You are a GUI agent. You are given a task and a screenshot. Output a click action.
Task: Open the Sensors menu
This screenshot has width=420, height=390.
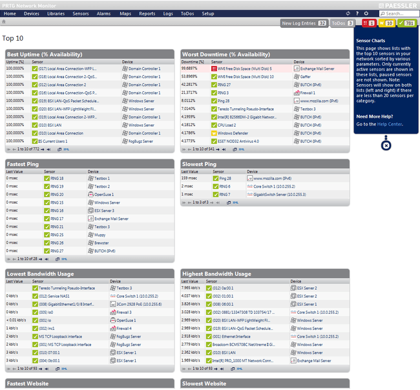click(81, 14)
